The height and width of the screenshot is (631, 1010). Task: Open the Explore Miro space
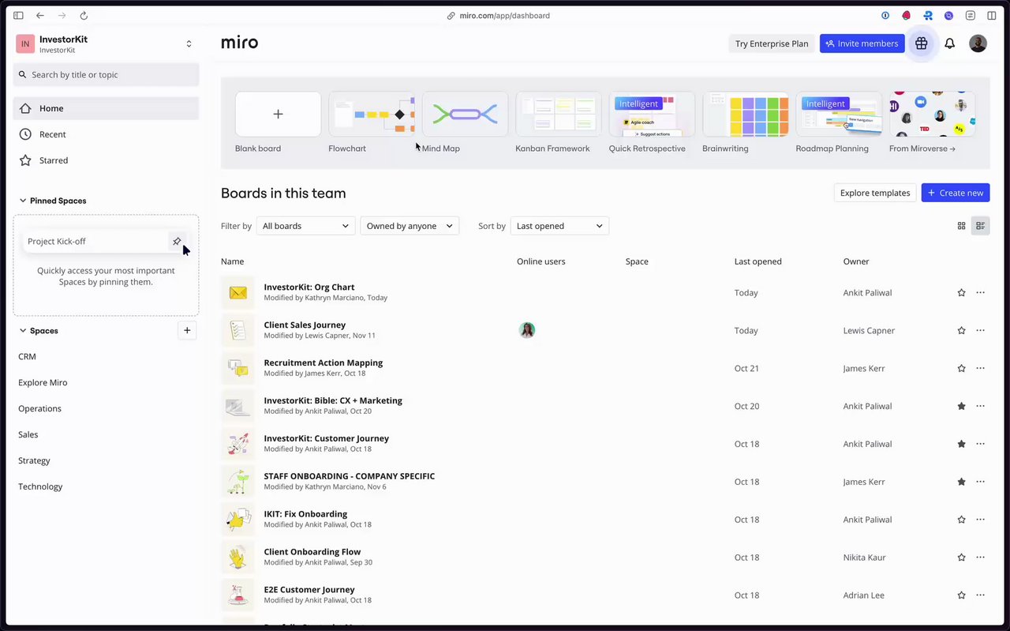[x=43, y=383]
